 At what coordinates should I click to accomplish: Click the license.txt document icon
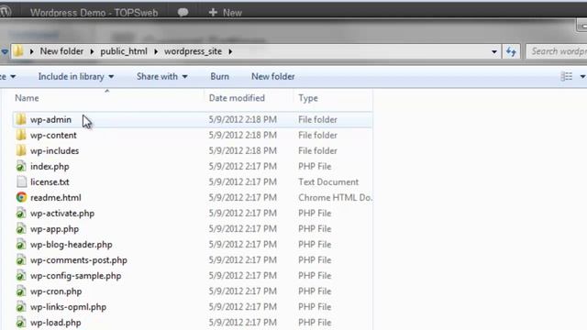[21, 181]
